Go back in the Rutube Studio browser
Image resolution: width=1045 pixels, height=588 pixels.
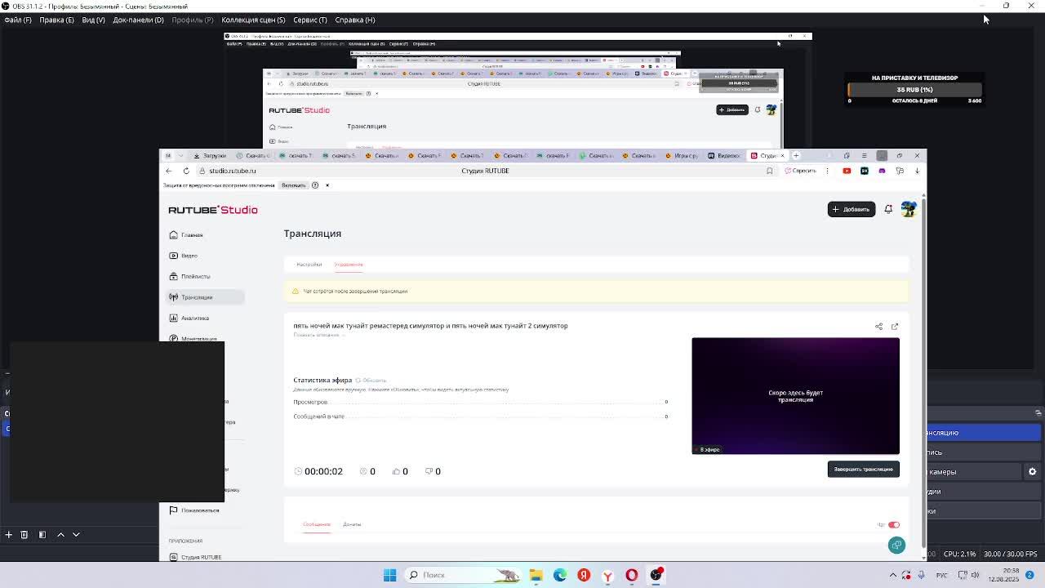tap(169, 171)
